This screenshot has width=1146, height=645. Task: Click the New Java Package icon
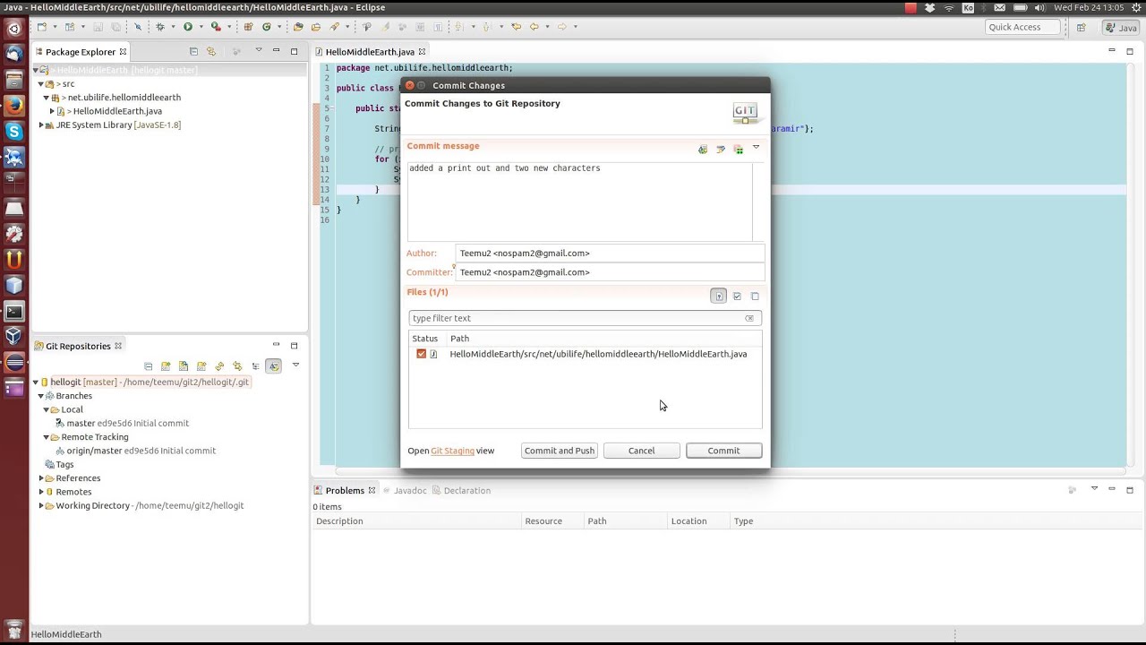pos(248,27)
